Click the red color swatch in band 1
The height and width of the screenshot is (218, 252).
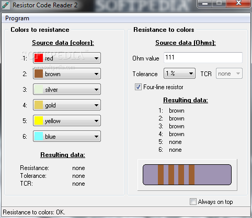coord(39,58)
